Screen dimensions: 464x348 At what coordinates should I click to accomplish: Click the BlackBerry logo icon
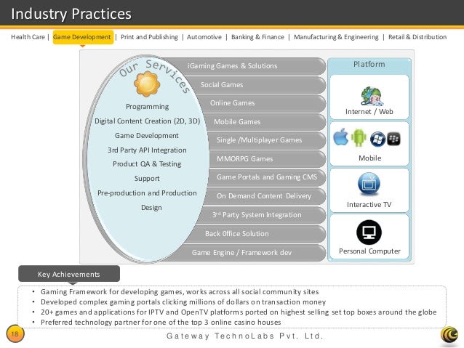tap(394, 139)
